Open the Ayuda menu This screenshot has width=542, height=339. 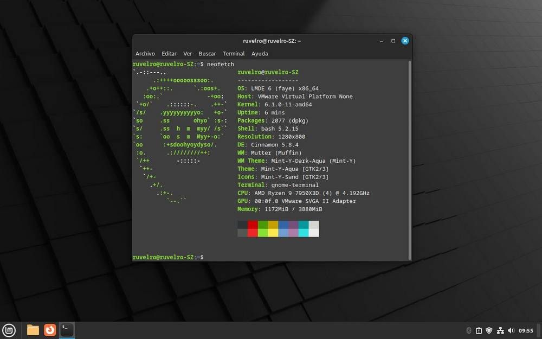click(259, 53)
